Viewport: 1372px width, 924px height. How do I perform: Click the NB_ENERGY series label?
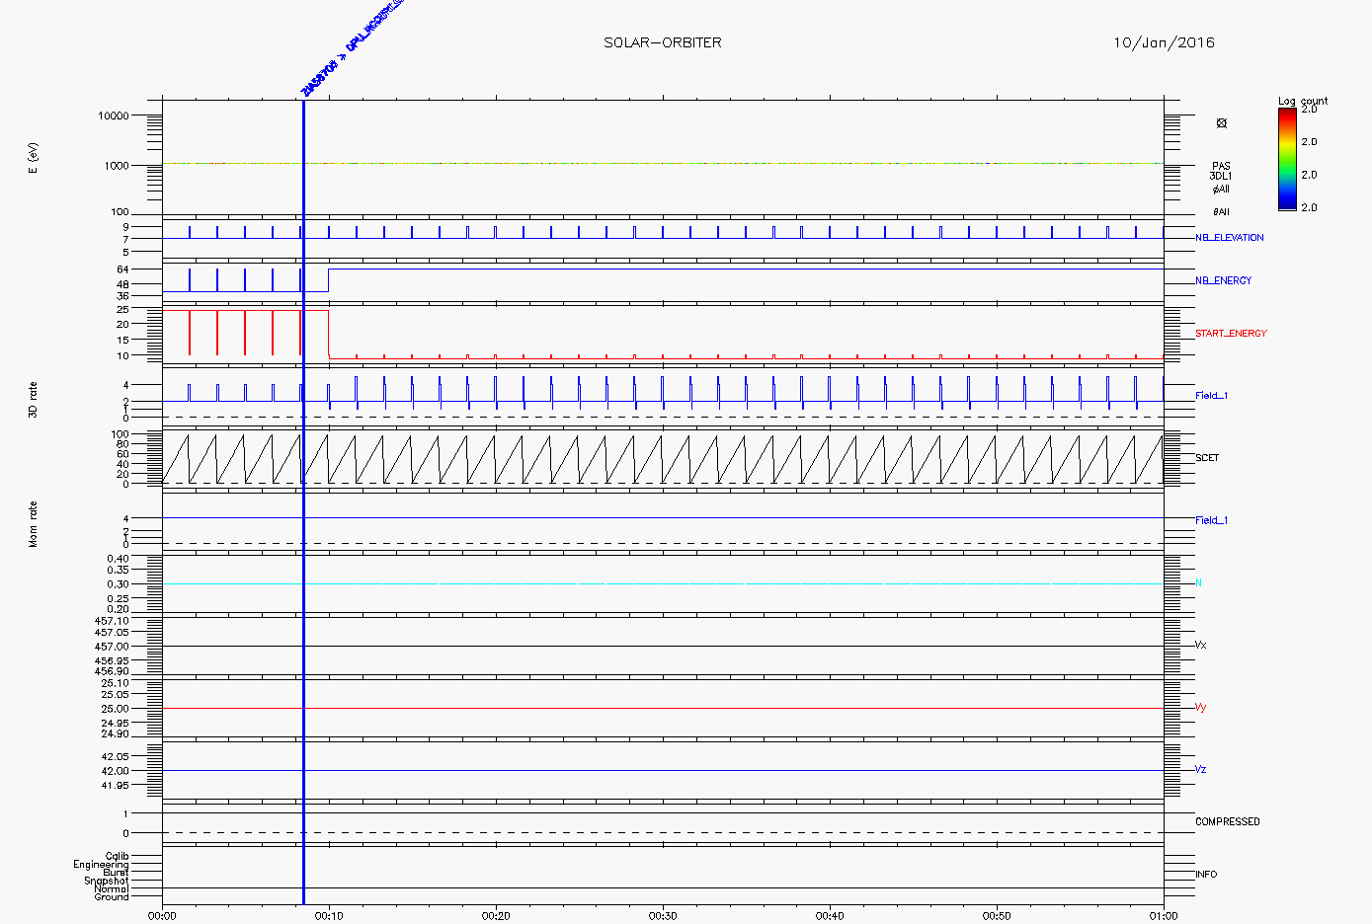click(x=1224, y=281)
